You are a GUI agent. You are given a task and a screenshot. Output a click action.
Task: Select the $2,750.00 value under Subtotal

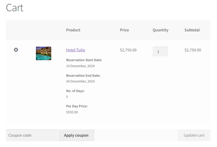(x=193, y=50)
